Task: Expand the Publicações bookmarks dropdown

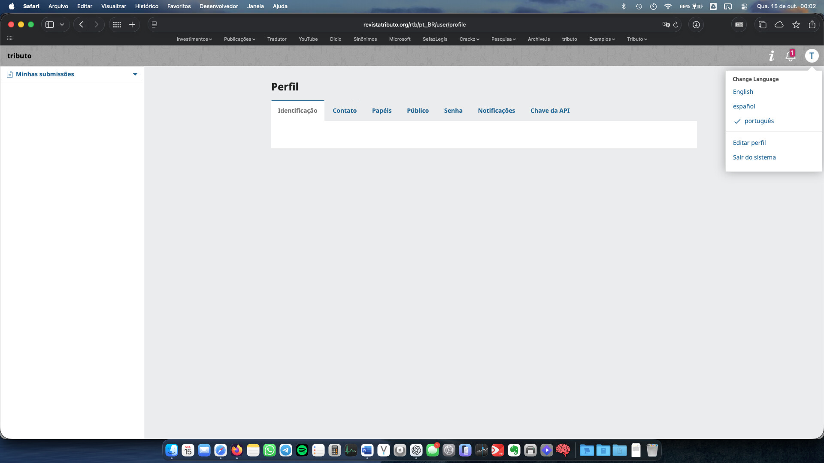Action: [239, 39]
